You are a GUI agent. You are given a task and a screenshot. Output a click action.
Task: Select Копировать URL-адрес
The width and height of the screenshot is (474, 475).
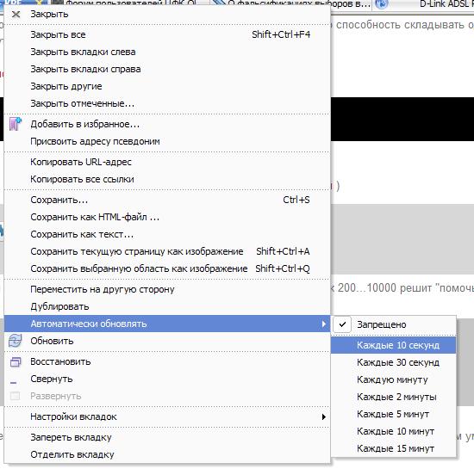(x=167, y=162)
